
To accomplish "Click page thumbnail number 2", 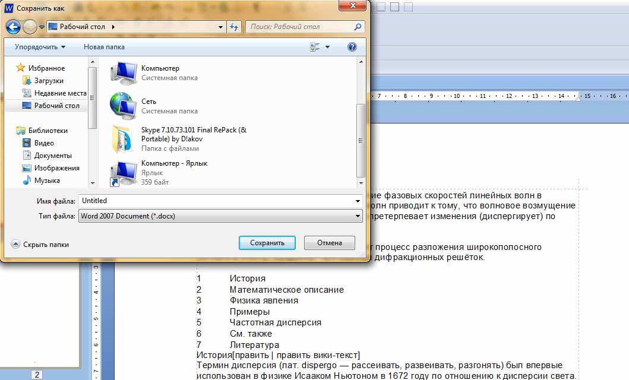I will click(37, 375).
